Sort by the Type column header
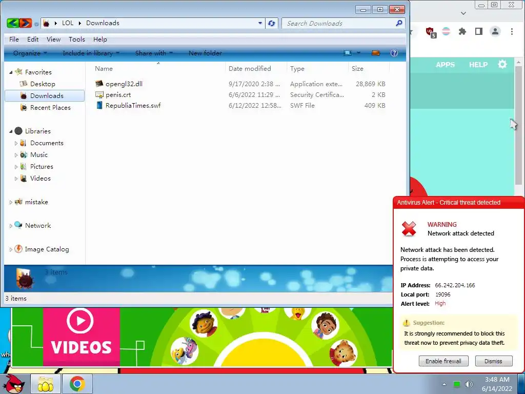The image size is (525, 394). click(297, 68)
